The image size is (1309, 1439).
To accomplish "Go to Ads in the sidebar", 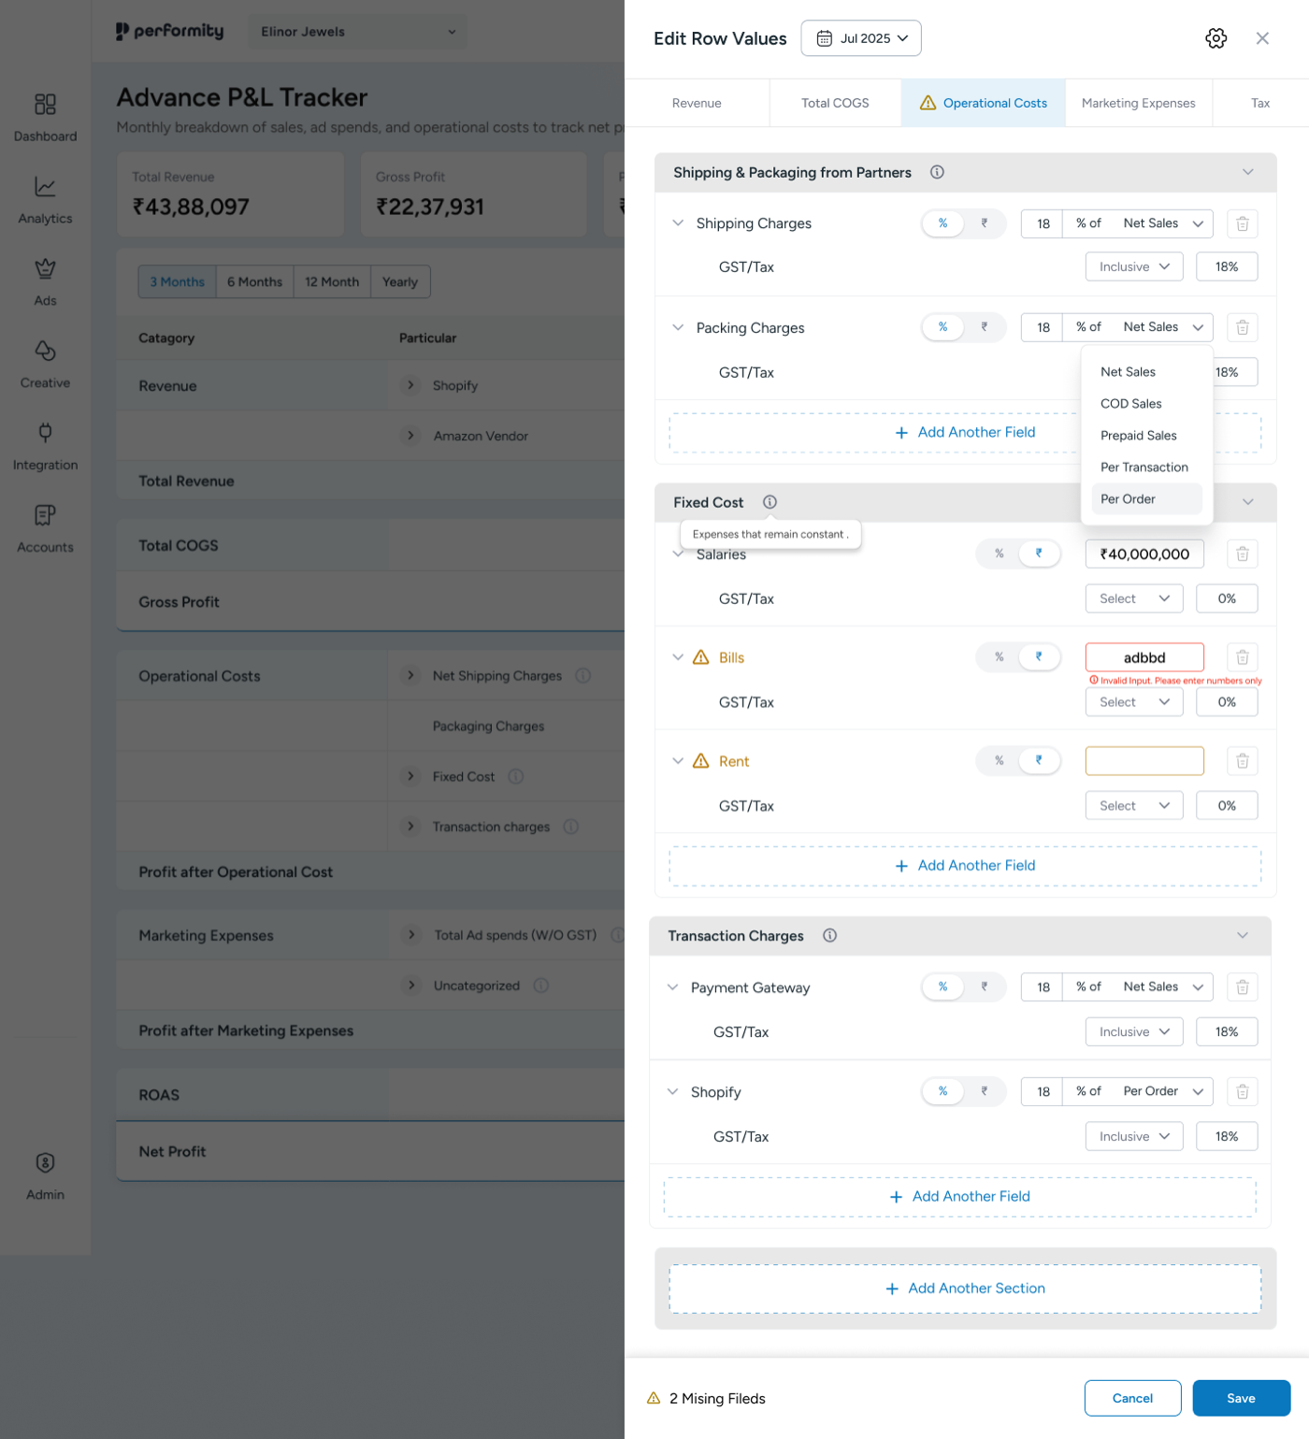I will pyautogui.click(x=45, y=269).
